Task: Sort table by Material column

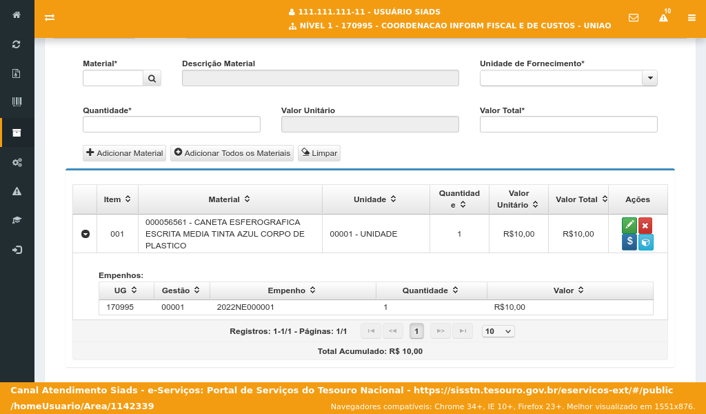Action: click(x=230, y=199)
